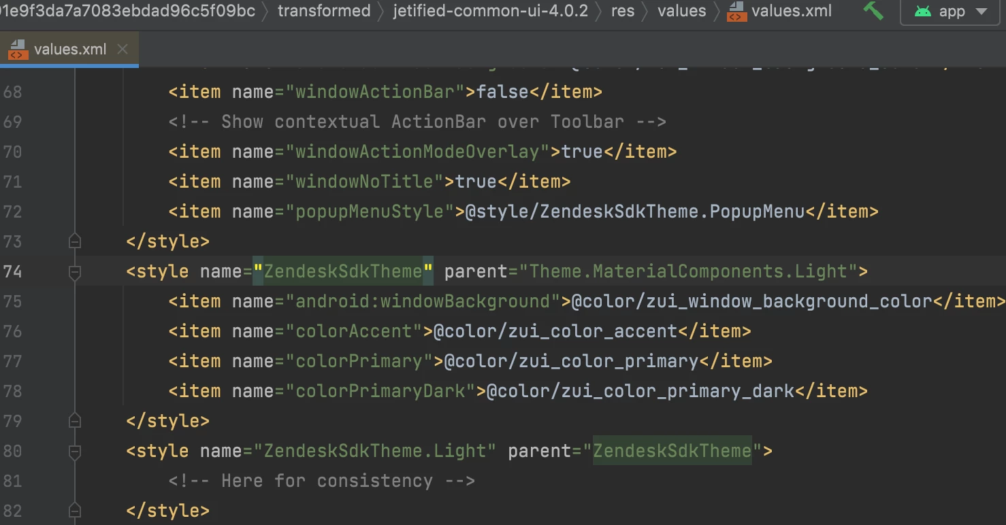Click @color/zui_color_accent reference

[556, 331]
